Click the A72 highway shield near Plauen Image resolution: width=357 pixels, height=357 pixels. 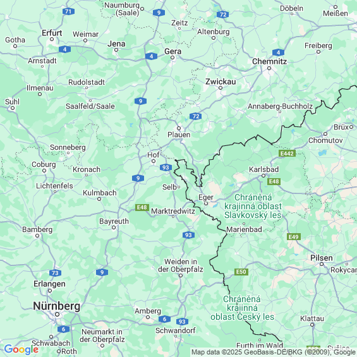coord(196,116)
